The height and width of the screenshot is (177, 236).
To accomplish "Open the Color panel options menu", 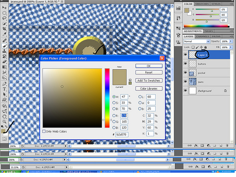I will pyautogui.click(x=231, y=4).
